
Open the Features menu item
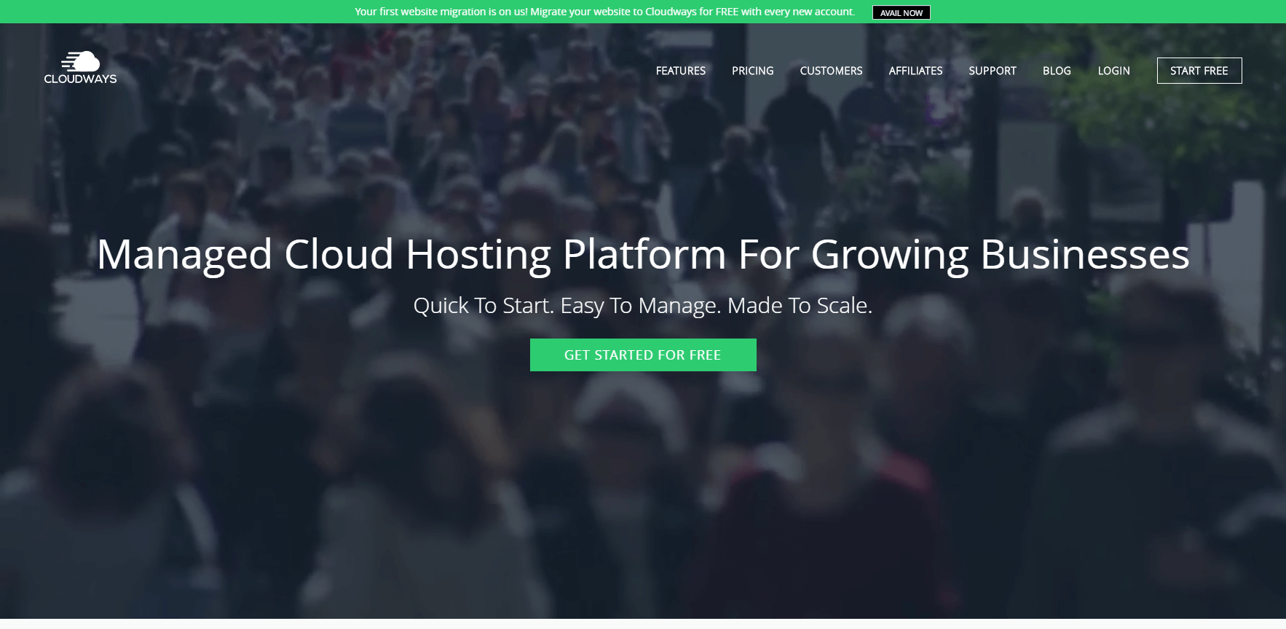[680, 71]
